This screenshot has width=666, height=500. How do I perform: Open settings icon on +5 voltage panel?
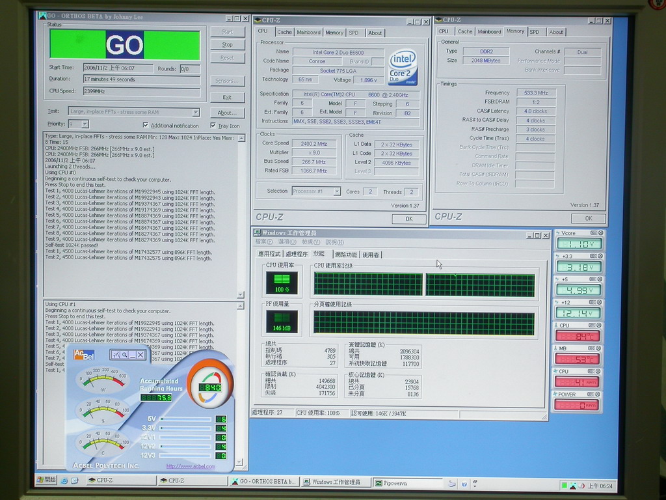coord(593,279)
